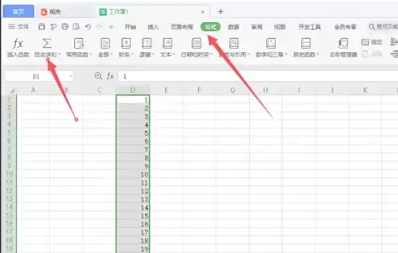398x253 pixels.
Task: Select column K header
Action: tap(365, 90)
